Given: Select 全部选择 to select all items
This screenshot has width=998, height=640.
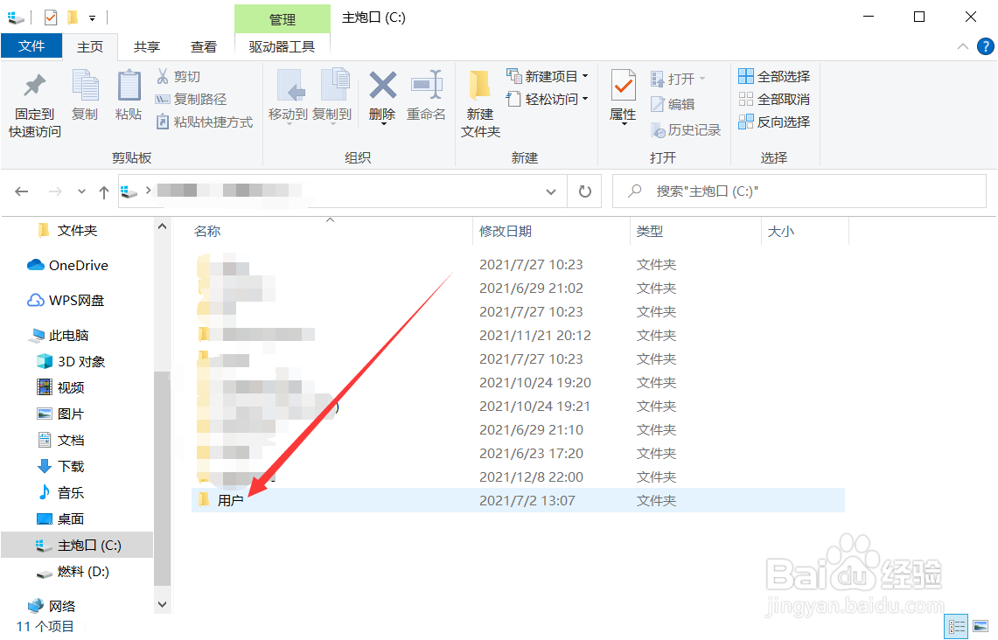Looking at the screenshot, I should (773, 76).
